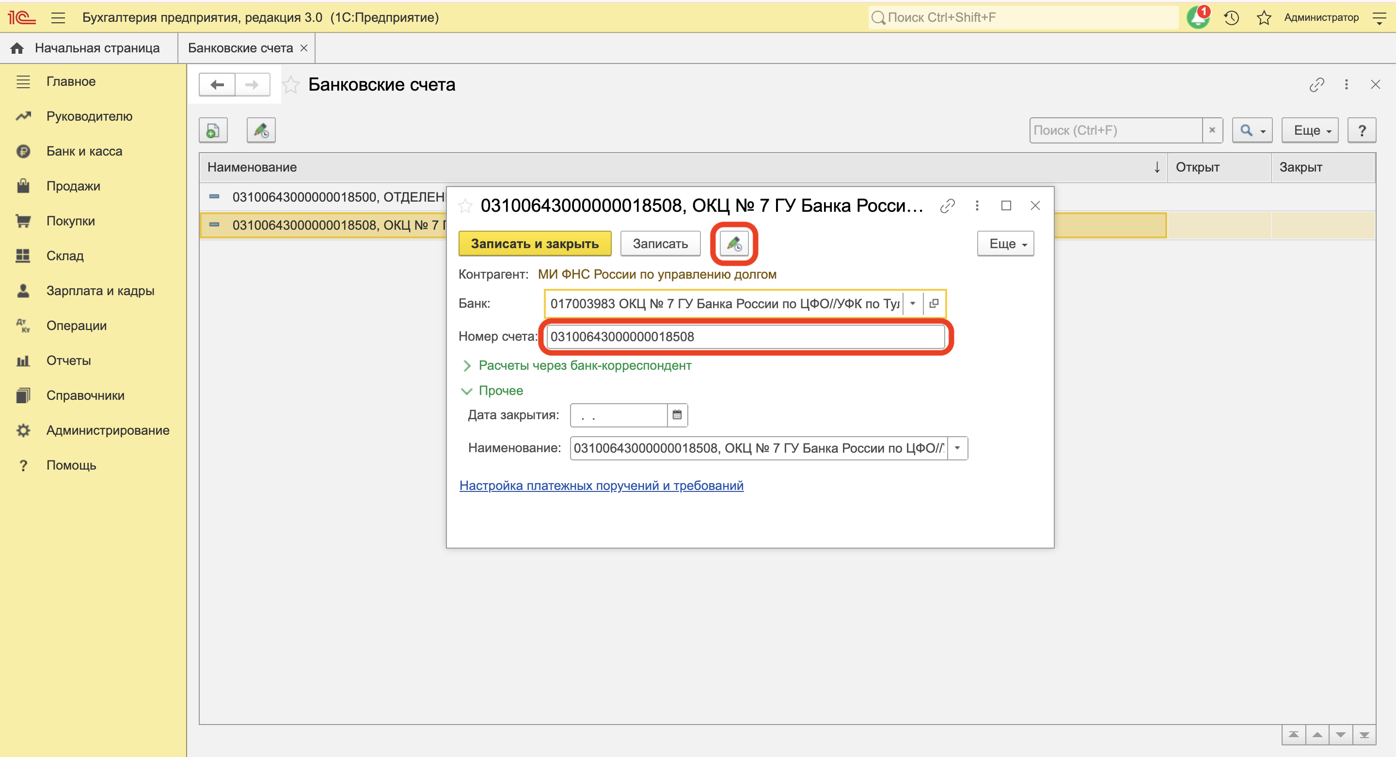Toggle favorite star for Банковские счета list

[x=291, y=85]
